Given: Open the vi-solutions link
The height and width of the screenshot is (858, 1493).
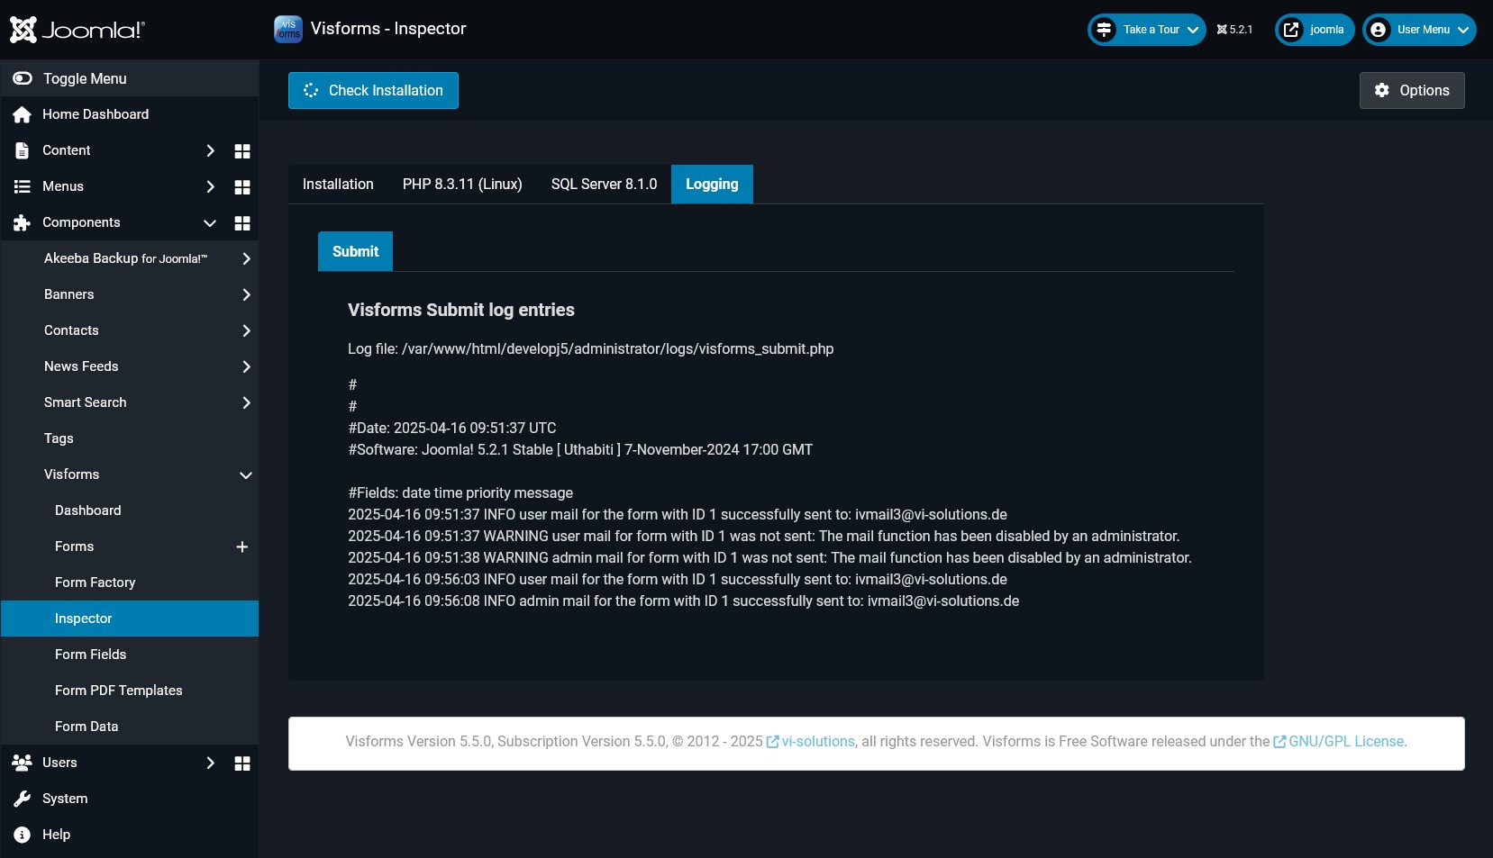Looking at the screenshot, I should pos(818,742).
